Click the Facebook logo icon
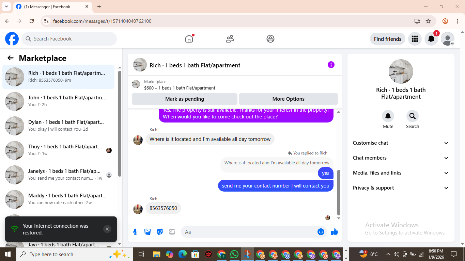Screen dimensions: 465x261 click(12, 39)
